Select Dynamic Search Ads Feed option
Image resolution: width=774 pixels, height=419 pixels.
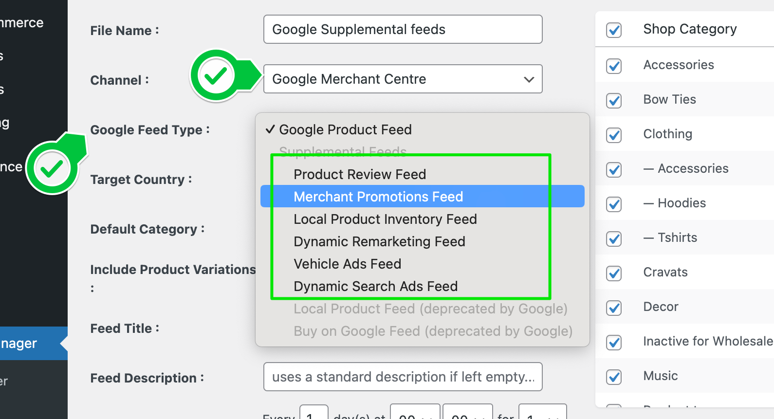click(375, 286)
